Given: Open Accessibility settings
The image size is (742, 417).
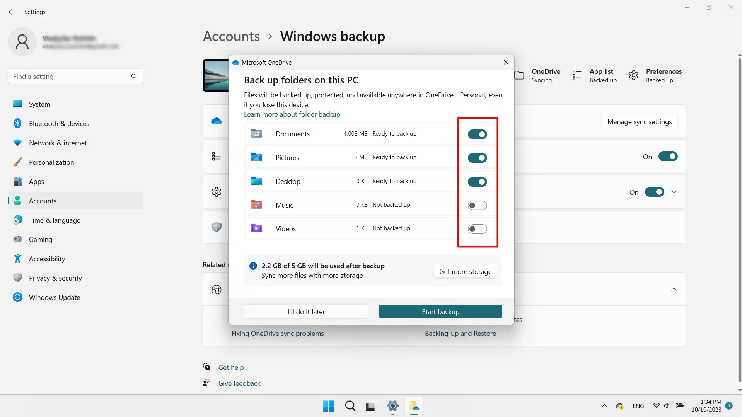Looking at the screenshot, I should click(75, 259).
